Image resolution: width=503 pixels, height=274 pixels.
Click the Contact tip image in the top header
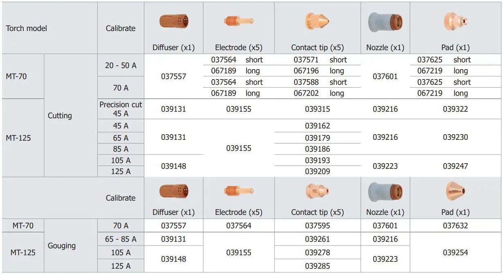(317, 21)
